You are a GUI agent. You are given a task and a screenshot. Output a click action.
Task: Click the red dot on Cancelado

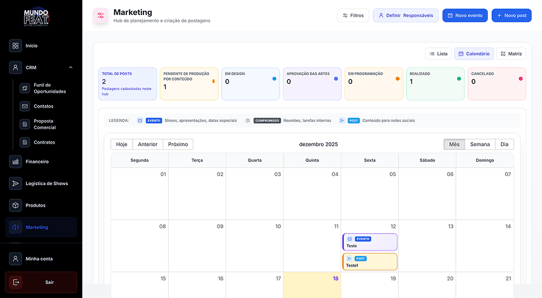click(x=520, y=79)
